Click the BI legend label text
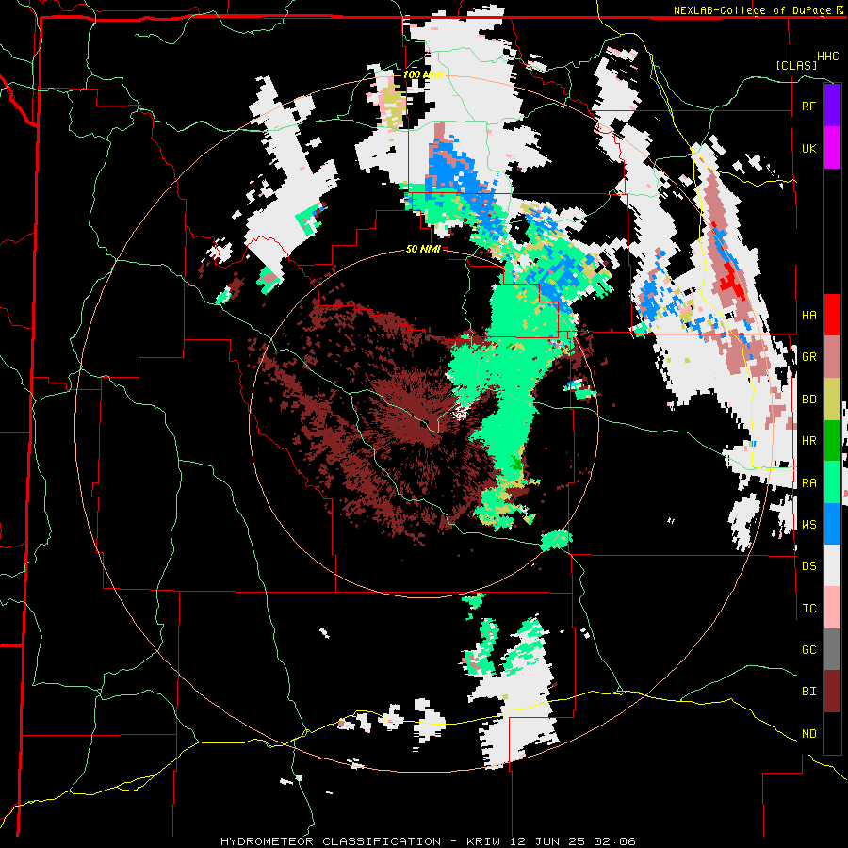 (x=808, y=692)
